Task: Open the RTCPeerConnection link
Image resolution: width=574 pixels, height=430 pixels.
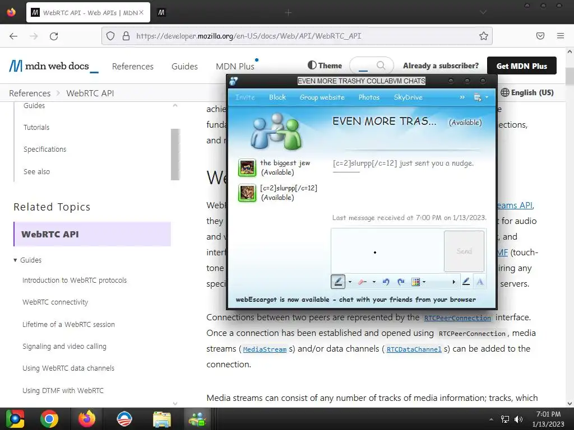Action: tap(457, 318)
